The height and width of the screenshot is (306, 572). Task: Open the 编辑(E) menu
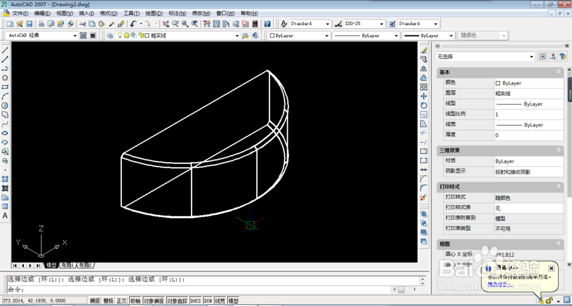coord(42,13)
